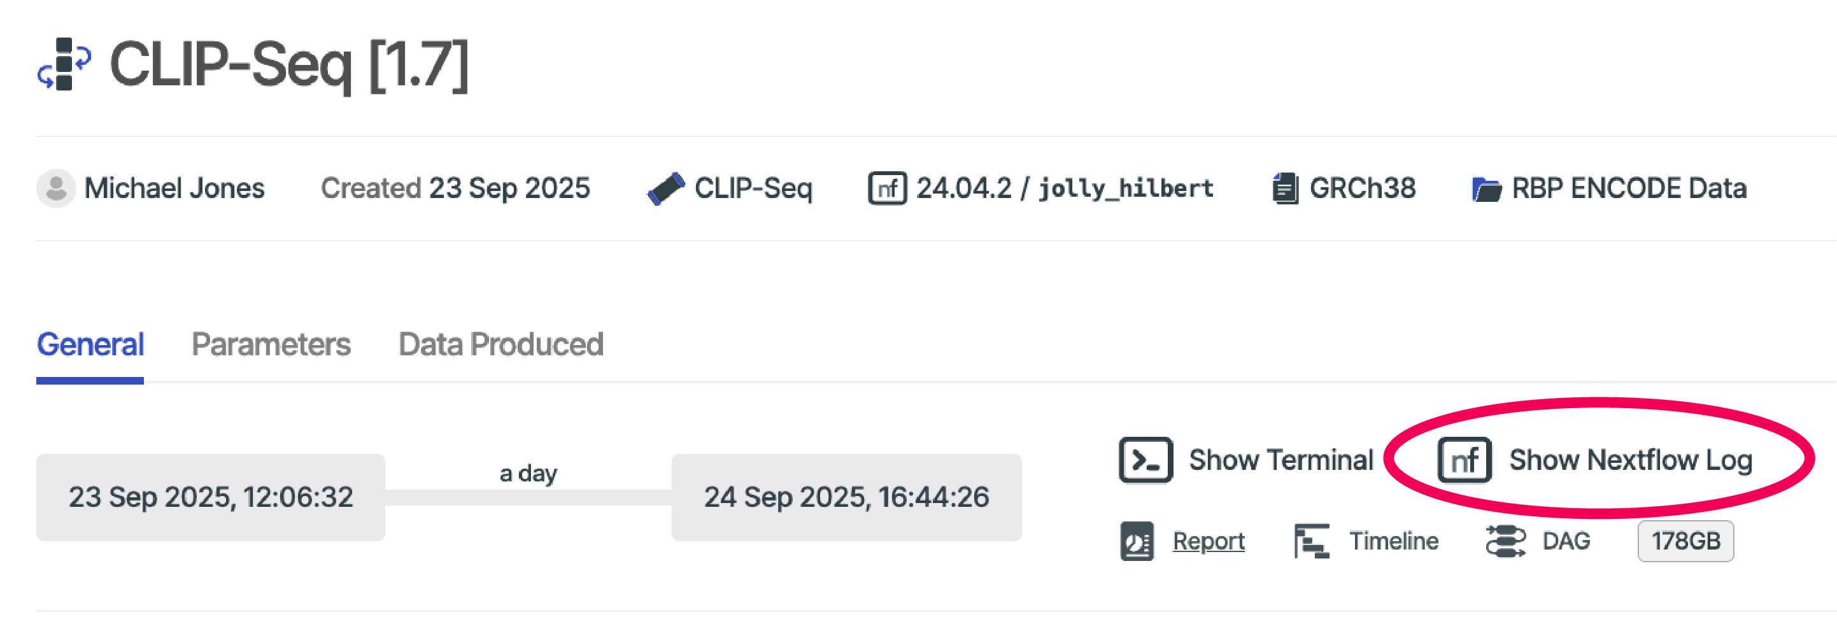Click the start time 23 Sep 2025, 12:06:32

pos(210,497)
